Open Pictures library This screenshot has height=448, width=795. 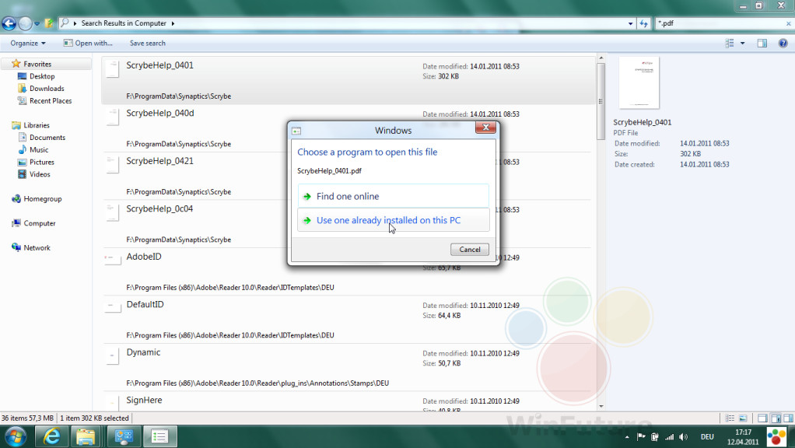tap(41, 163)
